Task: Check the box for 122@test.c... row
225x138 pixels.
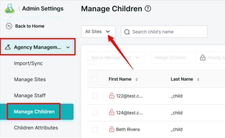Action: click(95, 96)
